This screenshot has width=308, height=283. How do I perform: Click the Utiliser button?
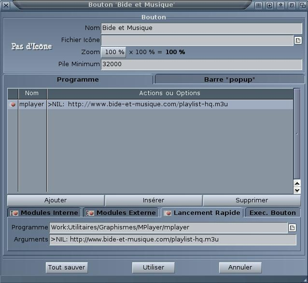coord(154,268)
